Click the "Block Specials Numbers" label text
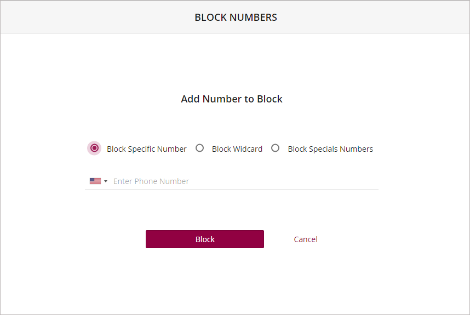 (x=330, y=149)
